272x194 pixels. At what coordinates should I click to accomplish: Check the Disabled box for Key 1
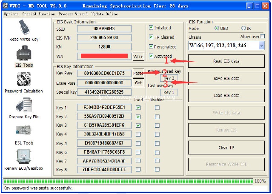tap(157, 108)
